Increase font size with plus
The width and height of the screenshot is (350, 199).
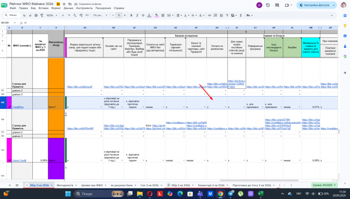coord(125,15)
